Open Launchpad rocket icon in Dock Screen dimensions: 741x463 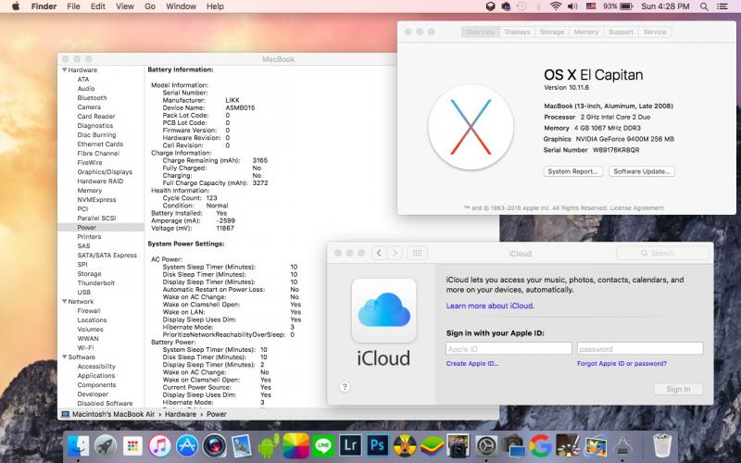[x=106, y=445]
